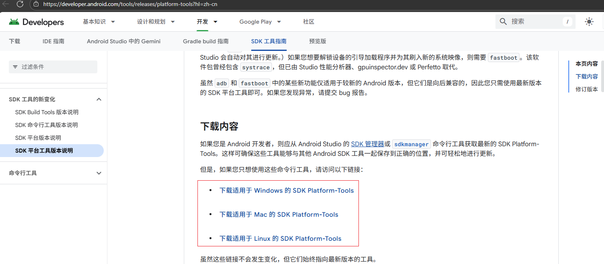Click the site info icon in address bar

click(x=36, y=4)
